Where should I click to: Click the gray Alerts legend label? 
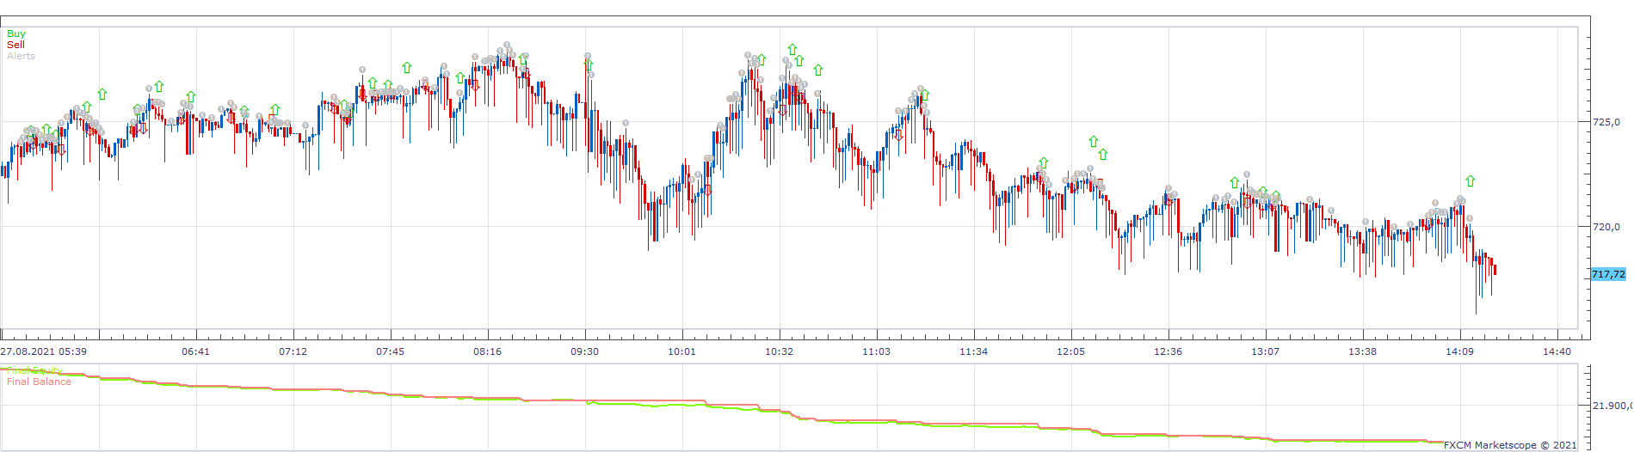[x=21, y=56]
